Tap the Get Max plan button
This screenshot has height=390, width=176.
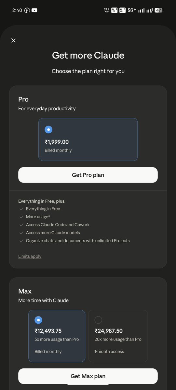tap(88, 376)
